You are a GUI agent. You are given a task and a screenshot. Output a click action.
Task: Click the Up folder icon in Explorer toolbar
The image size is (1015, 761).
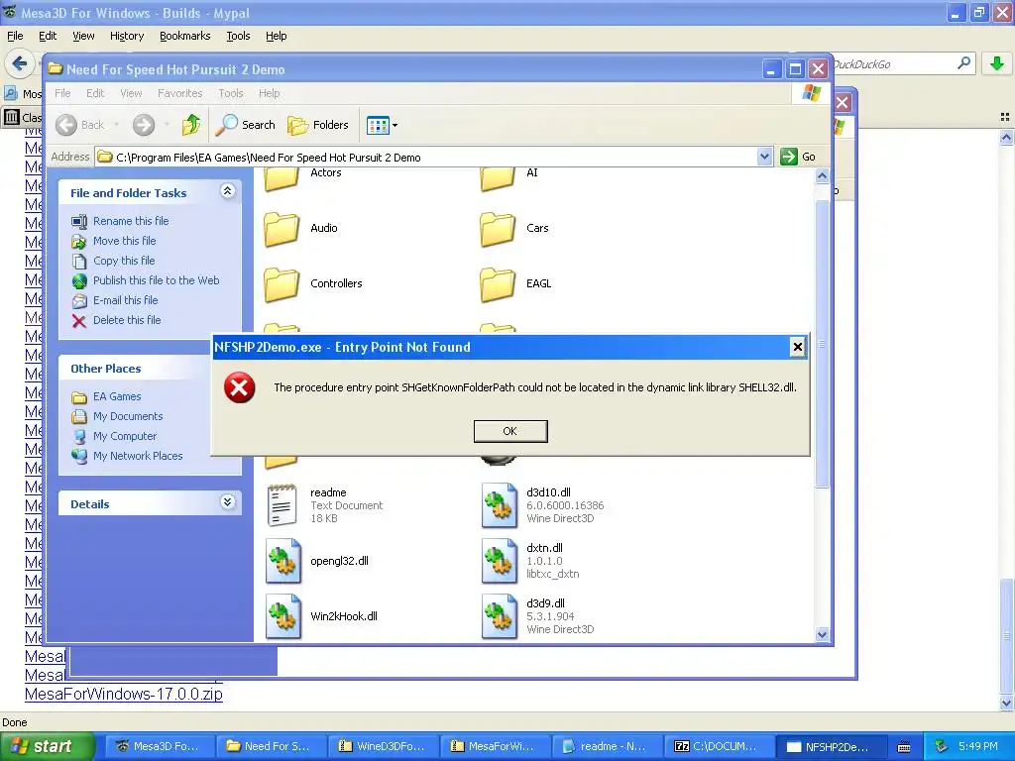point(191,124)
